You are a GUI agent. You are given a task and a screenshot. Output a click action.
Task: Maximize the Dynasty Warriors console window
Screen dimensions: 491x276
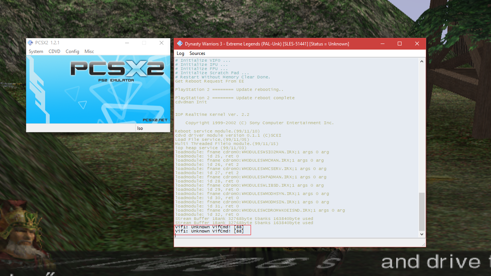click(400, 44)
